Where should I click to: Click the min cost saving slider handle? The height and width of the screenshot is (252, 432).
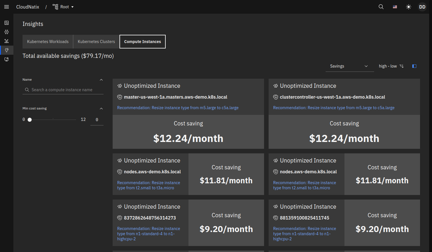tap(30, 120)
